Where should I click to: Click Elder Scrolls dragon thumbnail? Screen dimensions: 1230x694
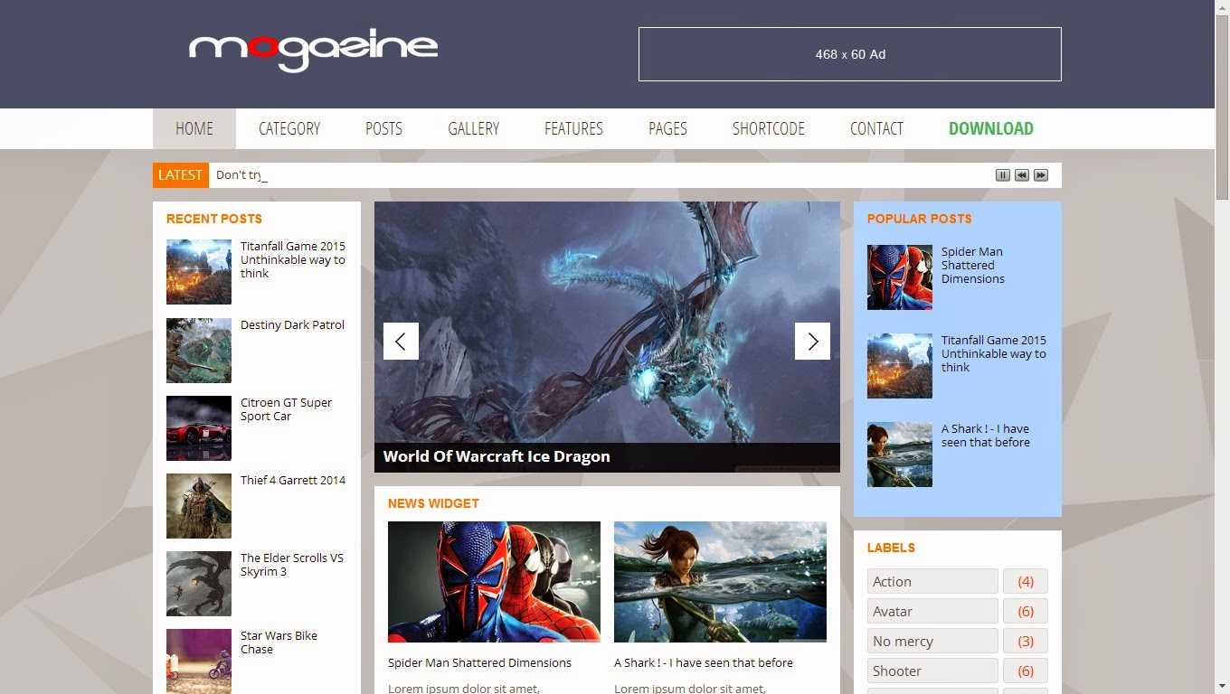tap(199, 584)
